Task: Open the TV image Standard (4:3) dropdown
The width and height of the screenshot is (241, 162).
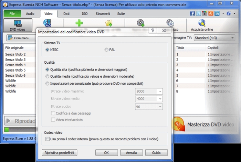Action: point(214,38)
